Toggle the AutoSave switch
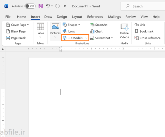165x137 pixels. click(x=30, y=6)
